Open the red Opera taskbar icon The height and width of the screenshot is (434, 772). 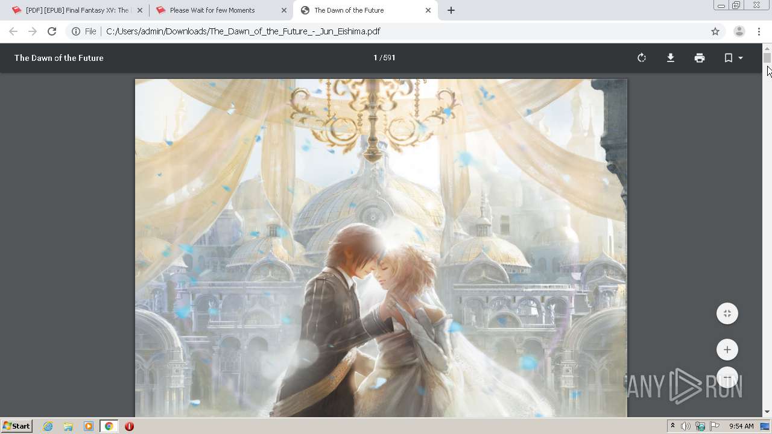[129, 426]
